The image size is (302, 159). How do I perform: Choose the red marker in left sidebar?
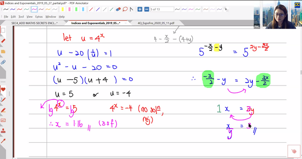pyautogui.click(x=3, y=41)
